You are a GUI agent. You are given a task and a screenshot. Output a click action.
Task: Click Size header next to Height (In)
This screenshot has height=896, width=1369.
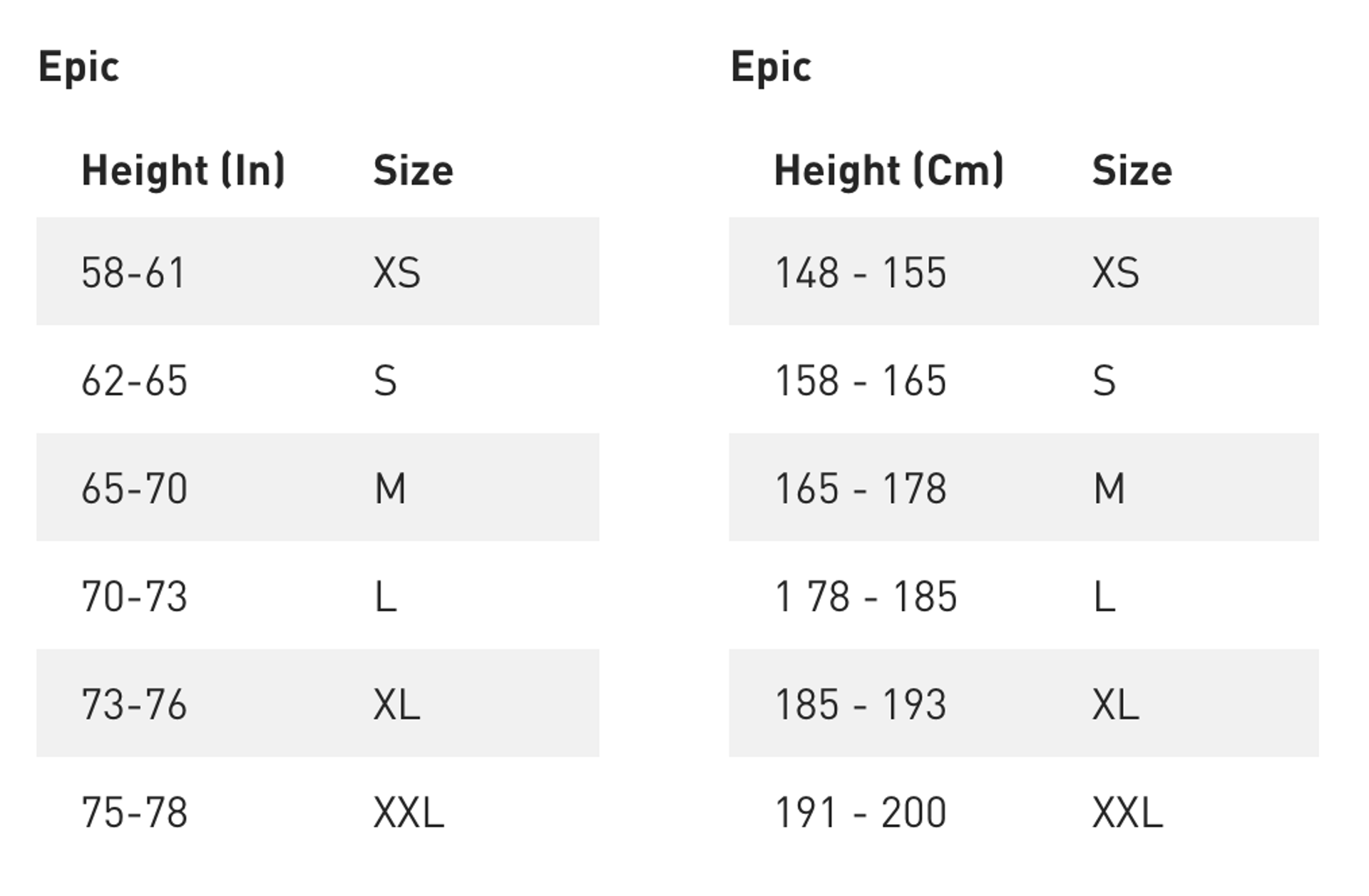pos(413,170)
